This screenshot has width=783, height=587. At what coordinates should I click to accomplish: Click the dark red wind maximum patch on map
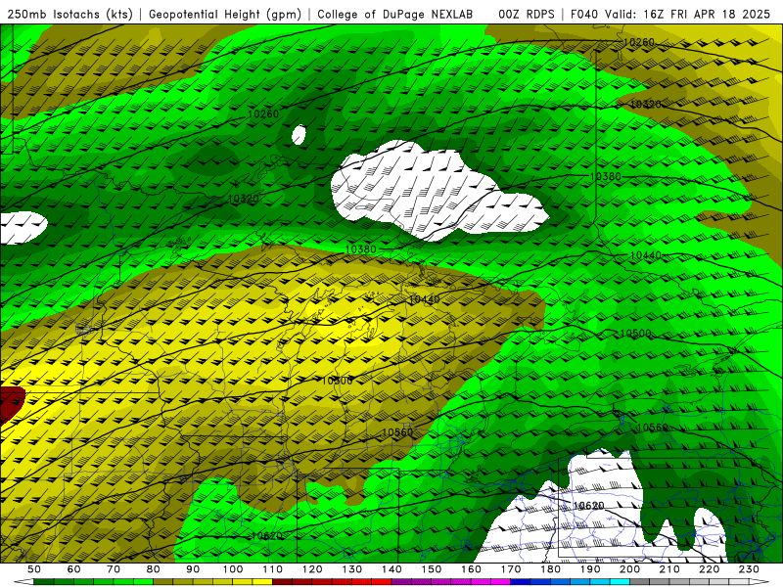pos(11,403)
